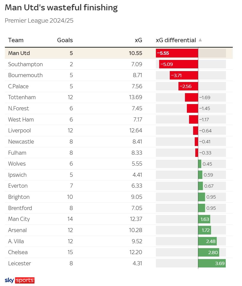
Task: Select the Bournemouth -3.71 bar
Action: [x=184, y=75]
